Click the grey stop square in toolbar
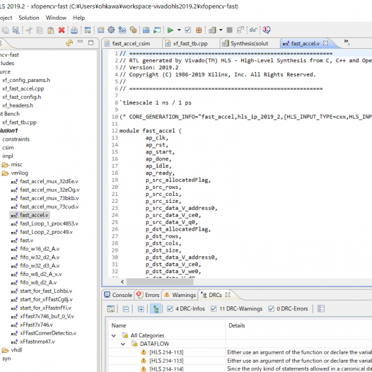The height and width of the screenshot is (372, 372). [230, 30]
